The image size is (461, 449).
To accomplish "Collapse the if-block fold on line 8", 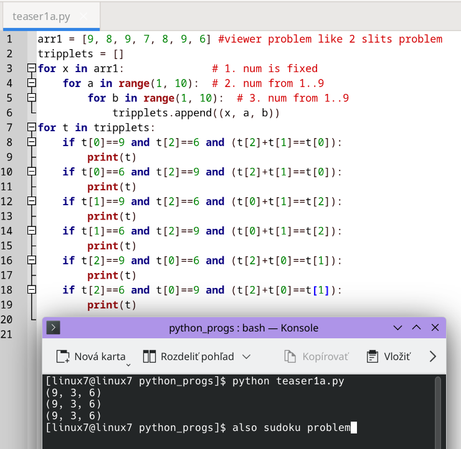I will (31, 142).
